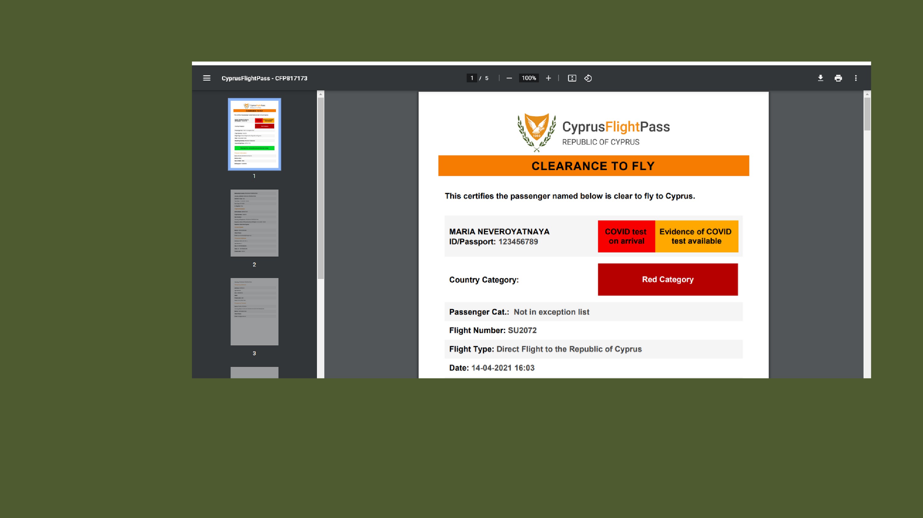Print the Cyprus Flight Pass document
The width and height of the screenshot is (923, 518).
pos(838,78)
